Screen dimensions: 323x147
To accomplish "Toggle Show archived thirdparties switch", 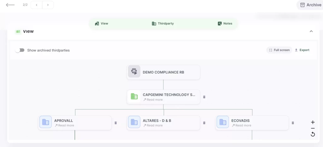I will point(20,50).
